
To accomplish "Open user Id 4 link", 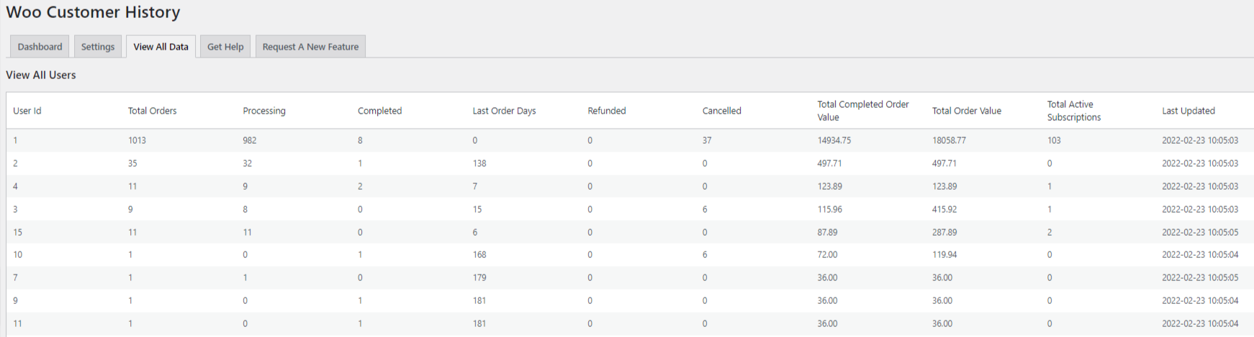I will (x=15, y=186).
